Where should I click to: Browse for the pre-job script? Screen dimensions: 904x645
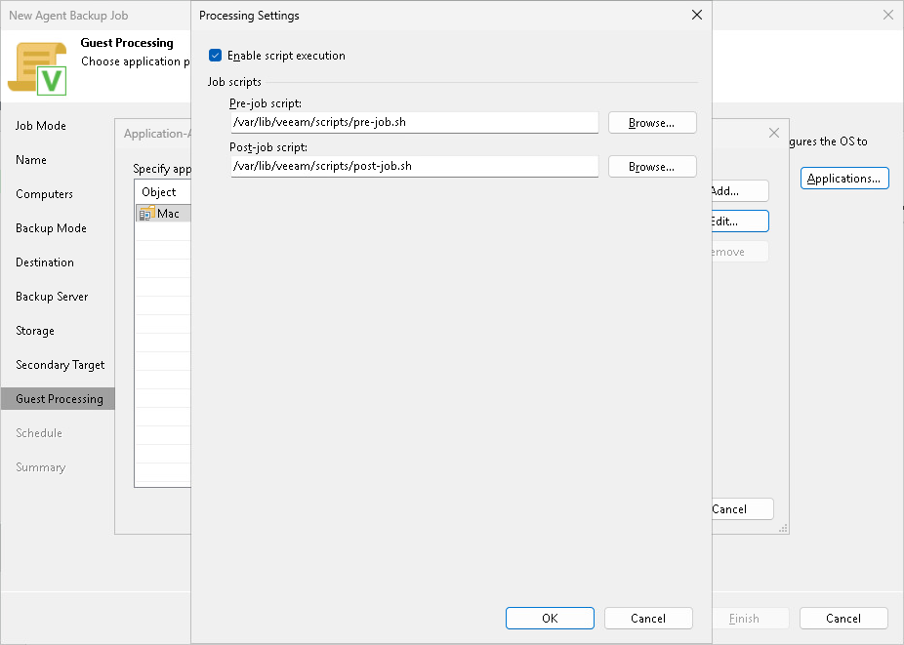coord(651,122)
